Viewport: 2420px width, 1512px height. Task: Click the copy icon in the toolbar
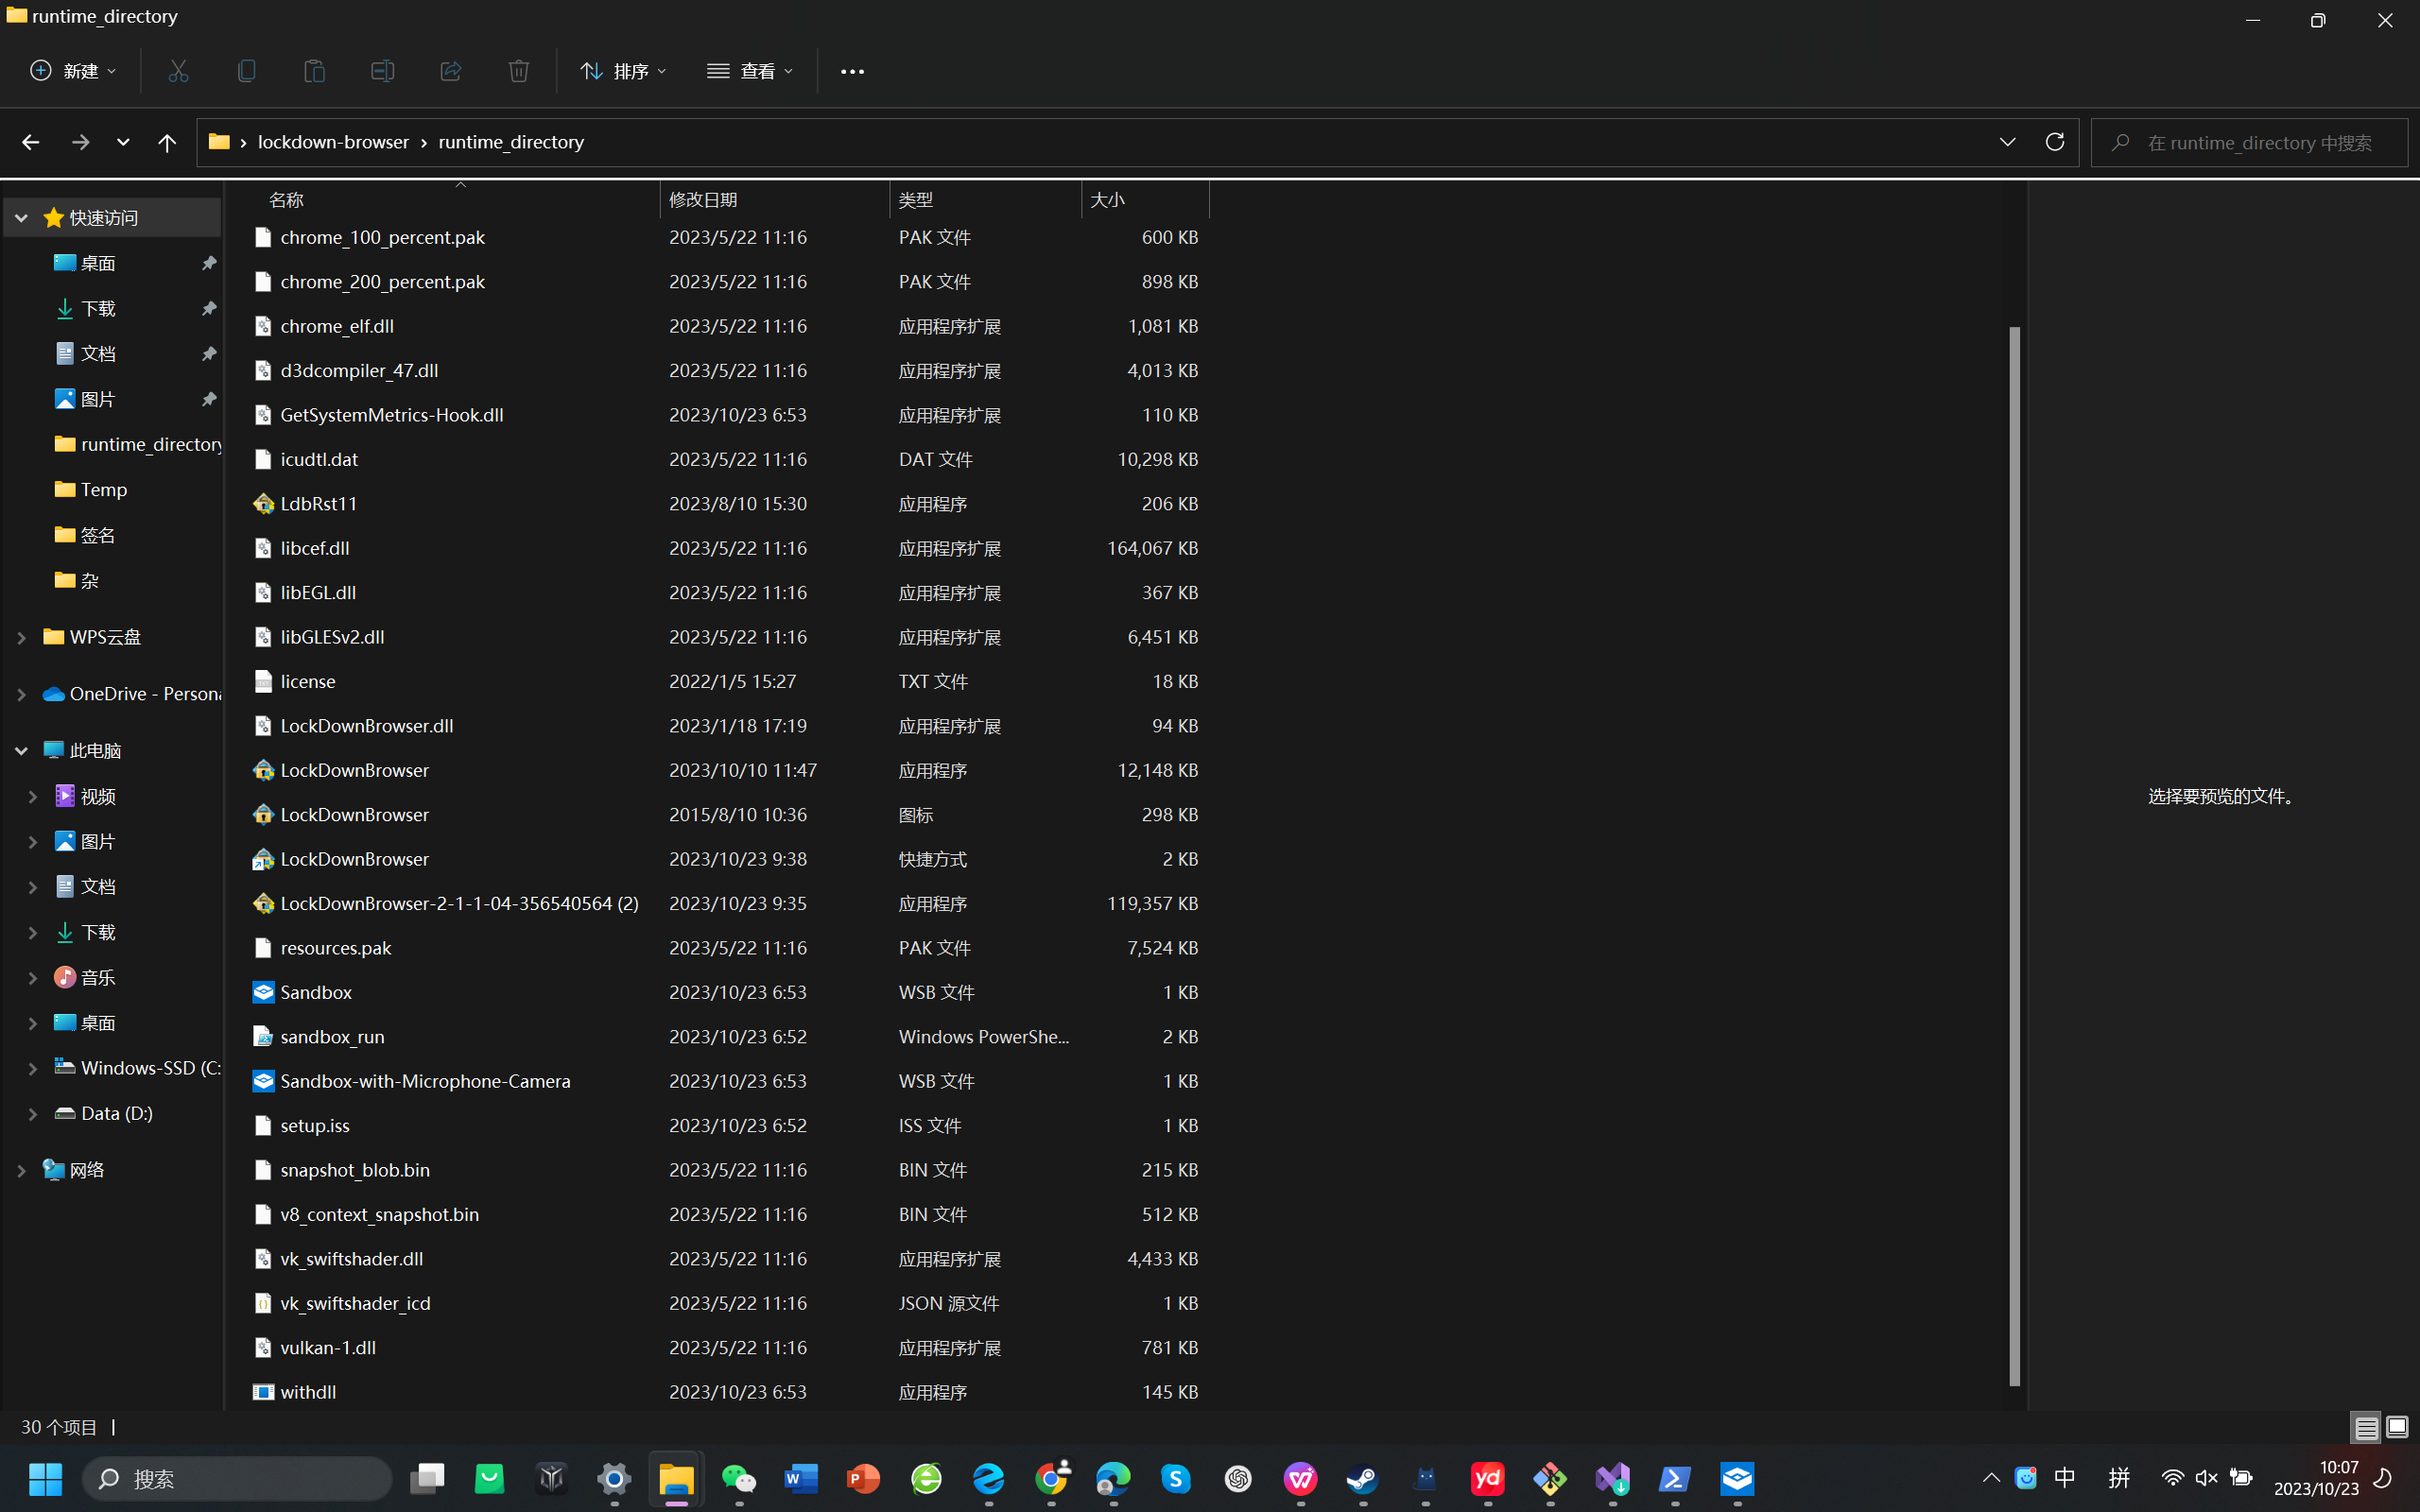tap(246, 70)
